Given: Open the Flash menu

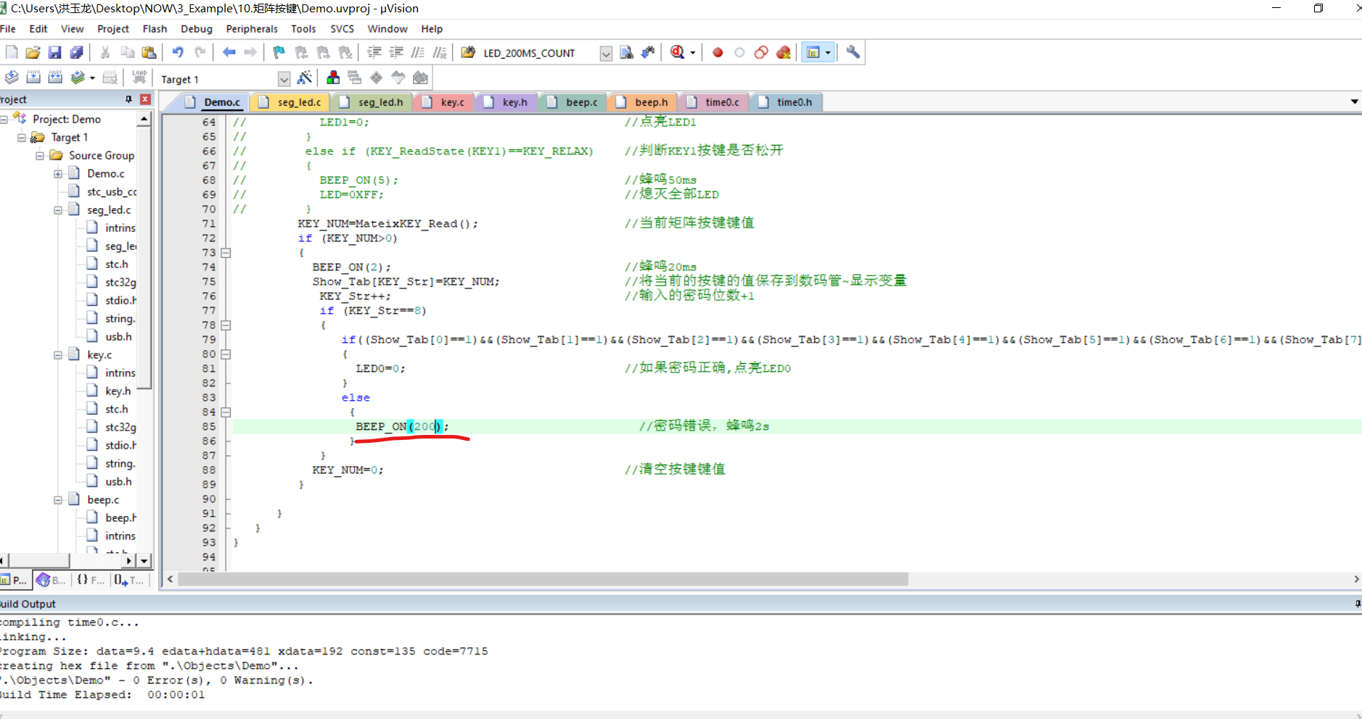Looking at the screenshot, I should 155,29.
